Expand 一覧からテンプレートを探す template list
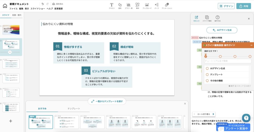This screenshot has width=254, height=132. 107,101
